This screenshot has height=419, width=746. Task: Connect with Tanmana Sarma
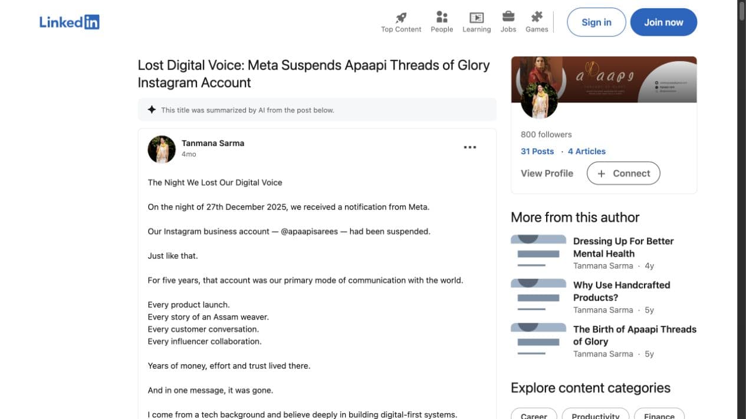tap(623, 173)
